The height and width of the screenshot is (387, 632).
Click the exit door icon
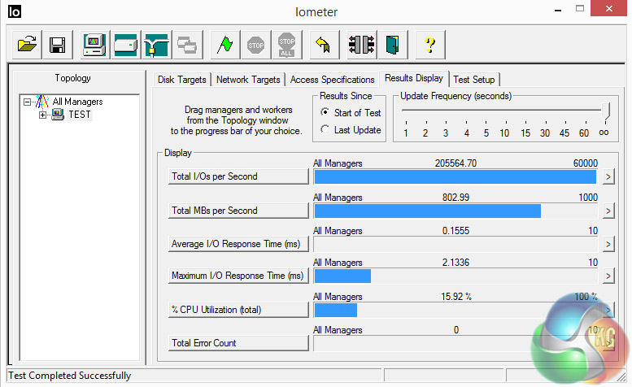pyautogui.click(x=393, y=45)
